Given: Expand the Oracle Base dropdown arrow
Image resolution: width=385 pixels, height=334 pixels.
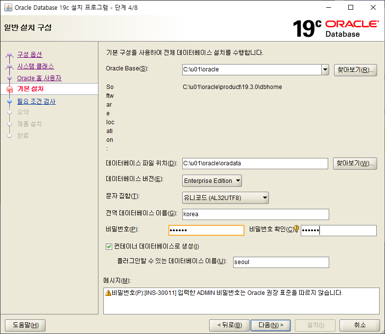Looking at the screenshot, I should 325,69.
